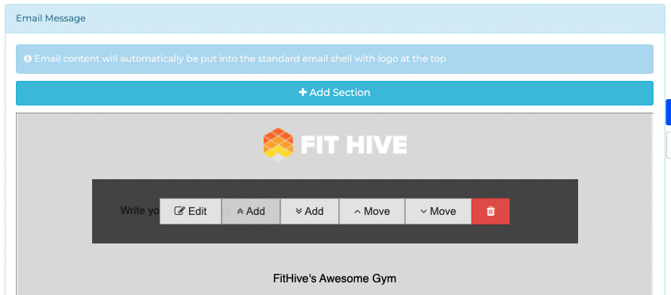Screen dimensions: 671x295
Task: Add a section above with double-up chevron
Action: (251, 211)
